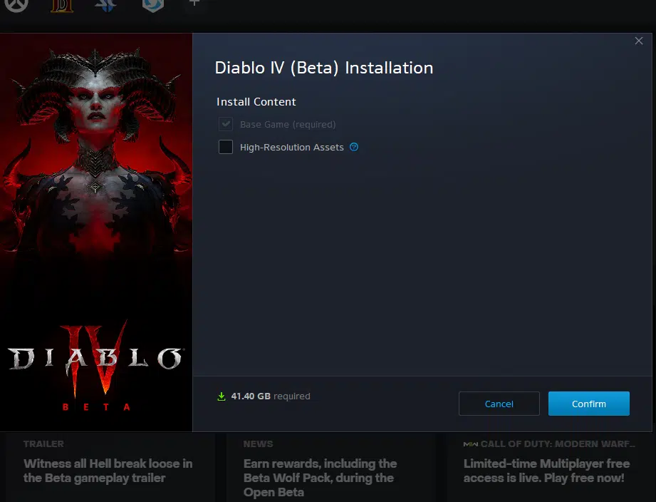Click the "Base Game (required)" label
Image resolution: width=656 pixels, height=502 pixels.
[288, 124]
